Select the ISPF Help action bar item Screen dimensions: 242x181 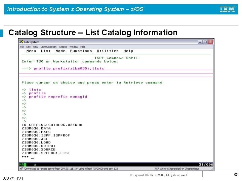click(128, 51)
